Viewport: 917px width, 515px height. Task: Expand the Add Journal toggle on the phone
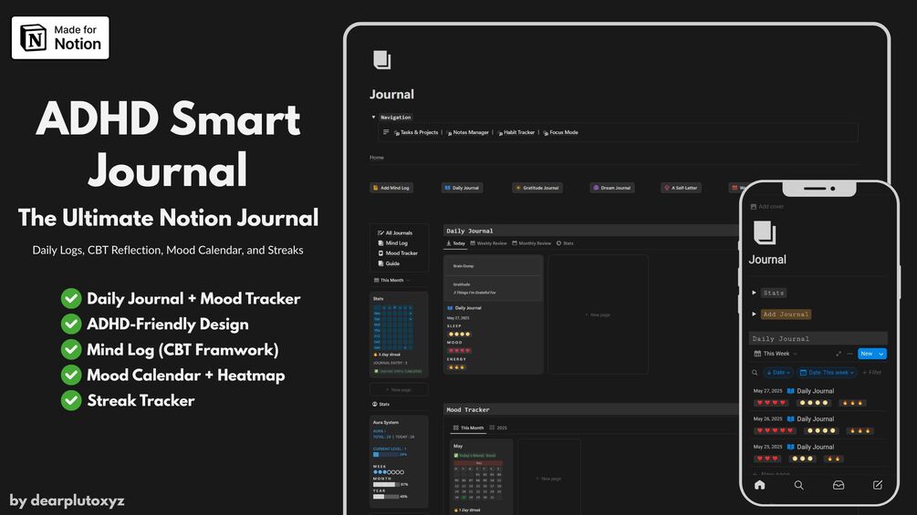[754, 314]
